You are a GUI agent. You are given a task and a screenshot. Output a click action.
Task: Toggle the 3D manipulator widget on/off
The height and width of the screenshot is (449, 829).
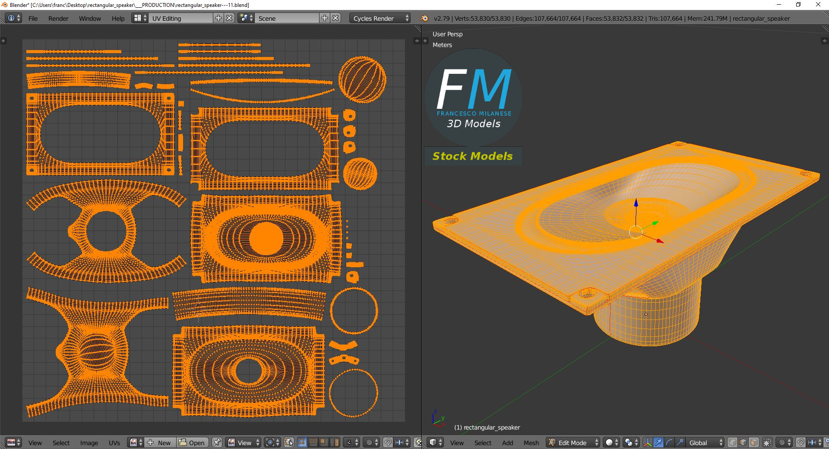click(648, 443)
